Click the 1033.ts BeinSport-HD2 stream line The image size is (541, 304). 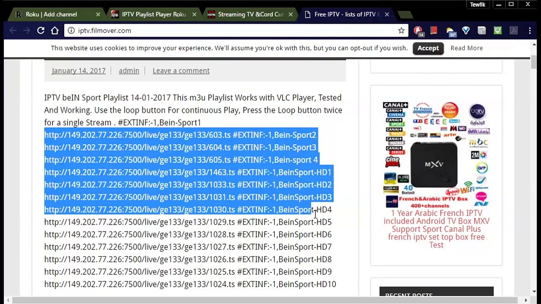click(188, 185)
